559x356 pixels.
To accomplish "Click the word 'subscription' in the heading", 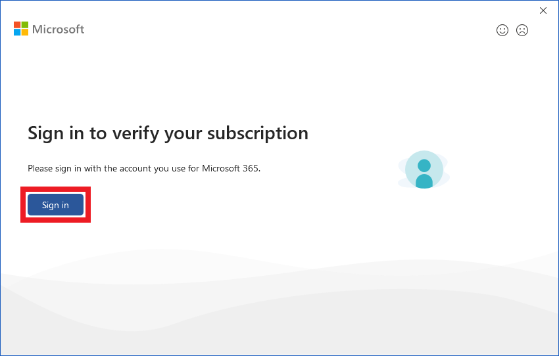I will (x=258, y=134).
